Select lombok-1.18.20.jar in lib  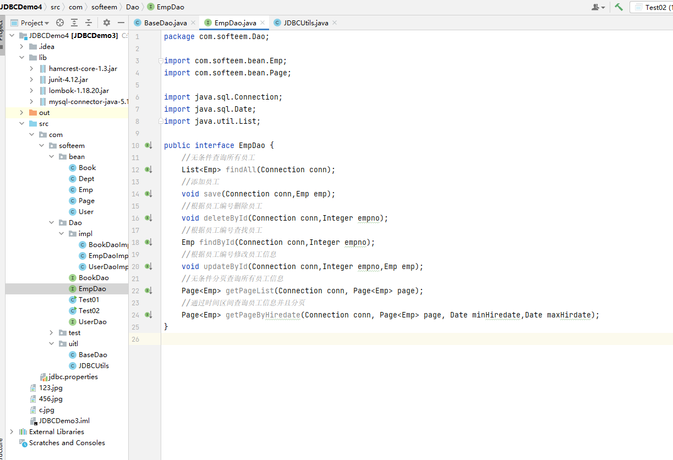click(79, 90)
